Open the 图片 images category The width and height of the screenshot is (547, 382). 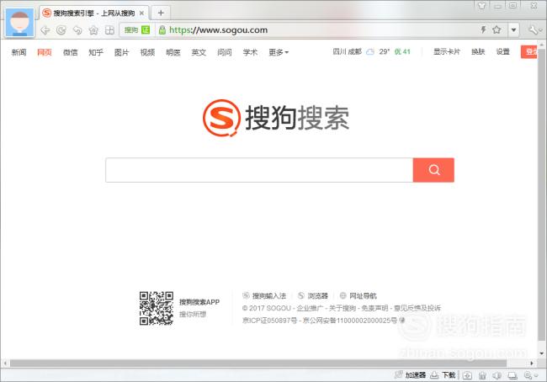click(x=121, y=52)
